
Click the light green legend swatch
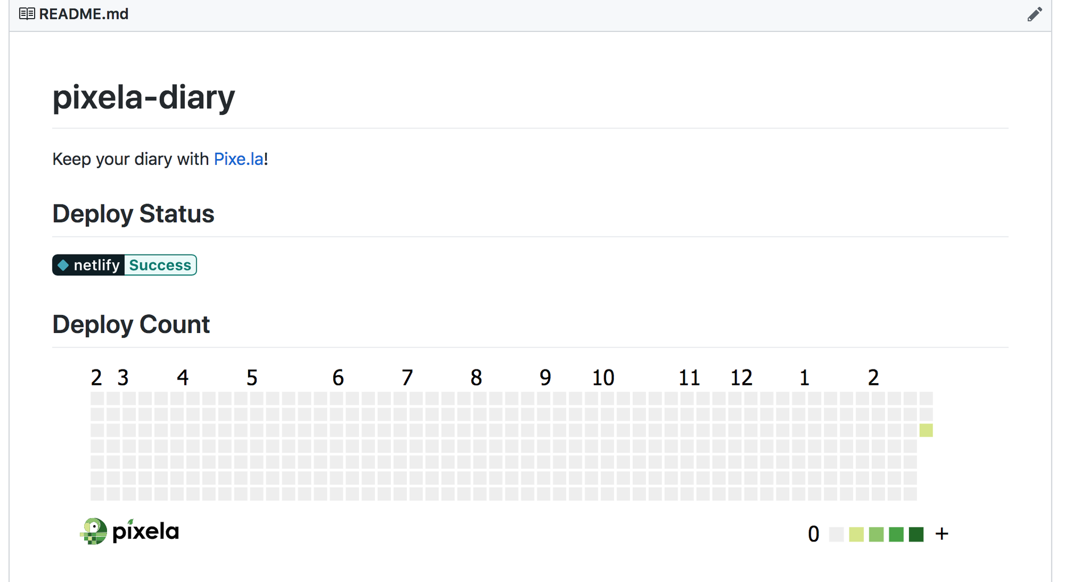(x=876, y=534)
